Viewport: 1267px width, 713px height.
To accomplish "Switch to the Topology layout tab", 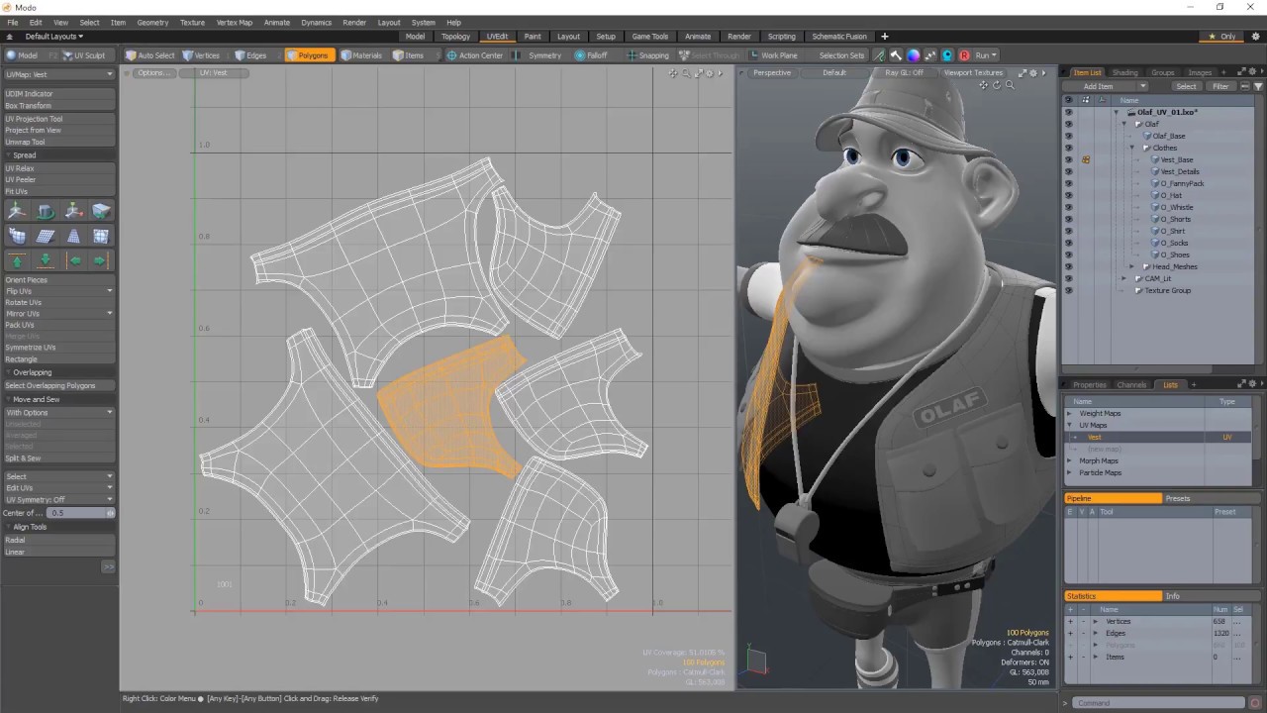I will tap(455, 37).
